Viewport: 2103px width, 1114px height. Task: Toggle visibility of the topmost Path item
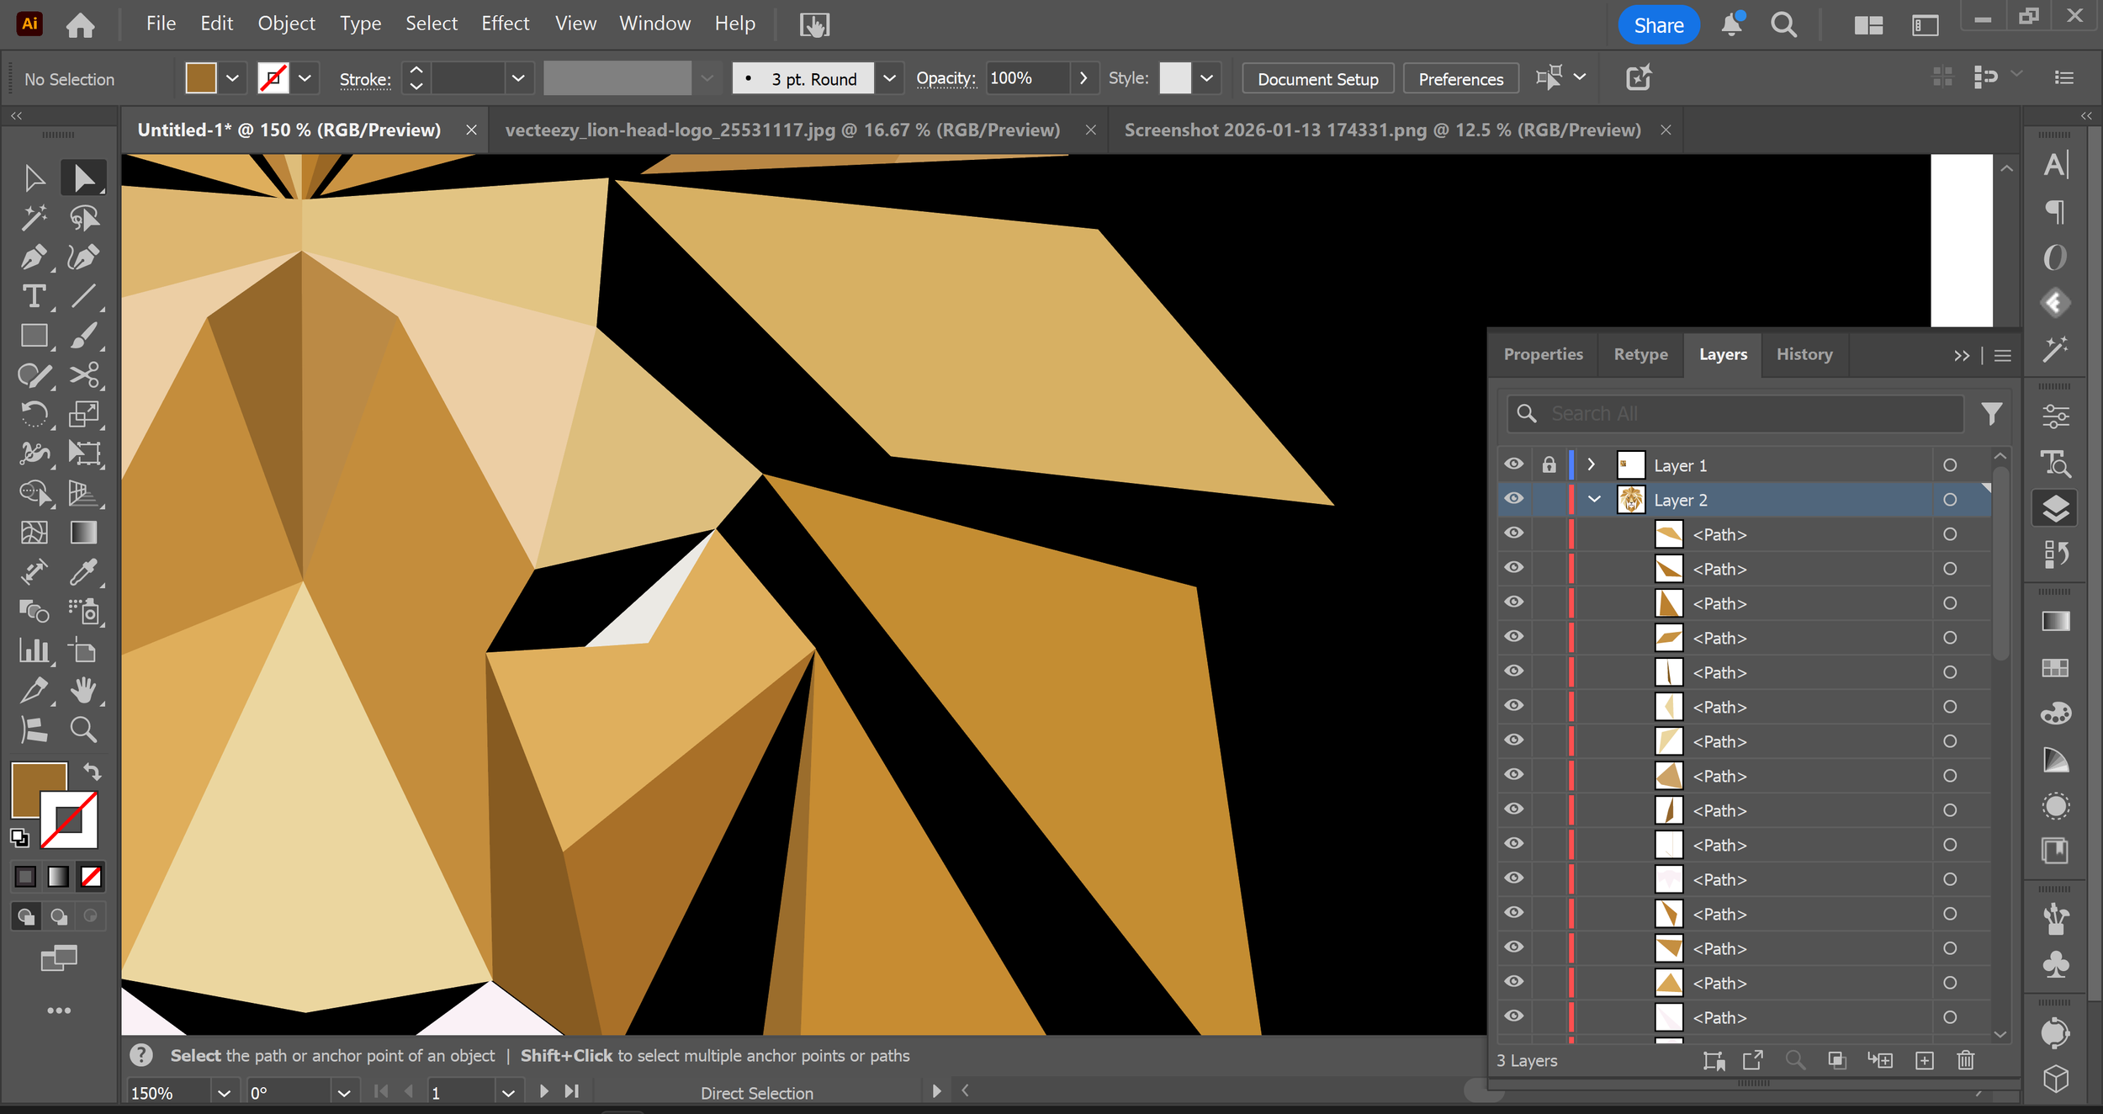1513,532
